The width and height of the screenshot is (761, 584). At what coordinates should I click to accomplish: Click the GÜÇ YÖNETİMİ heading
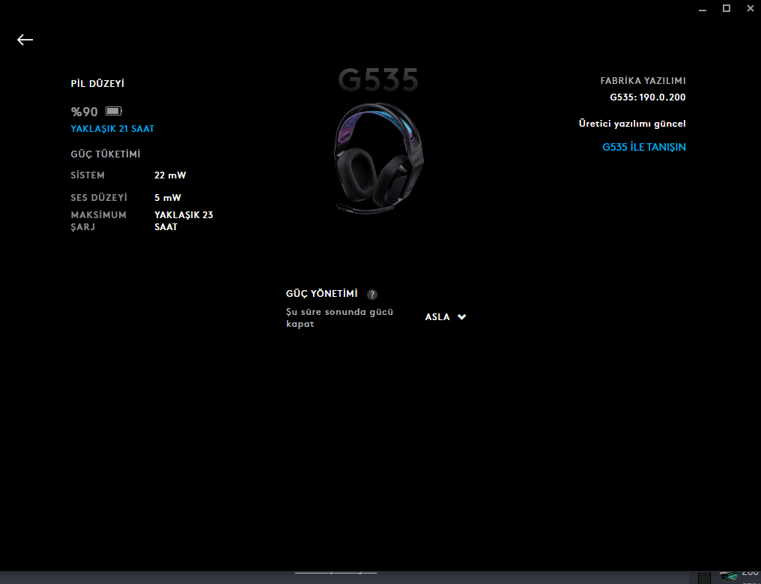322,293
